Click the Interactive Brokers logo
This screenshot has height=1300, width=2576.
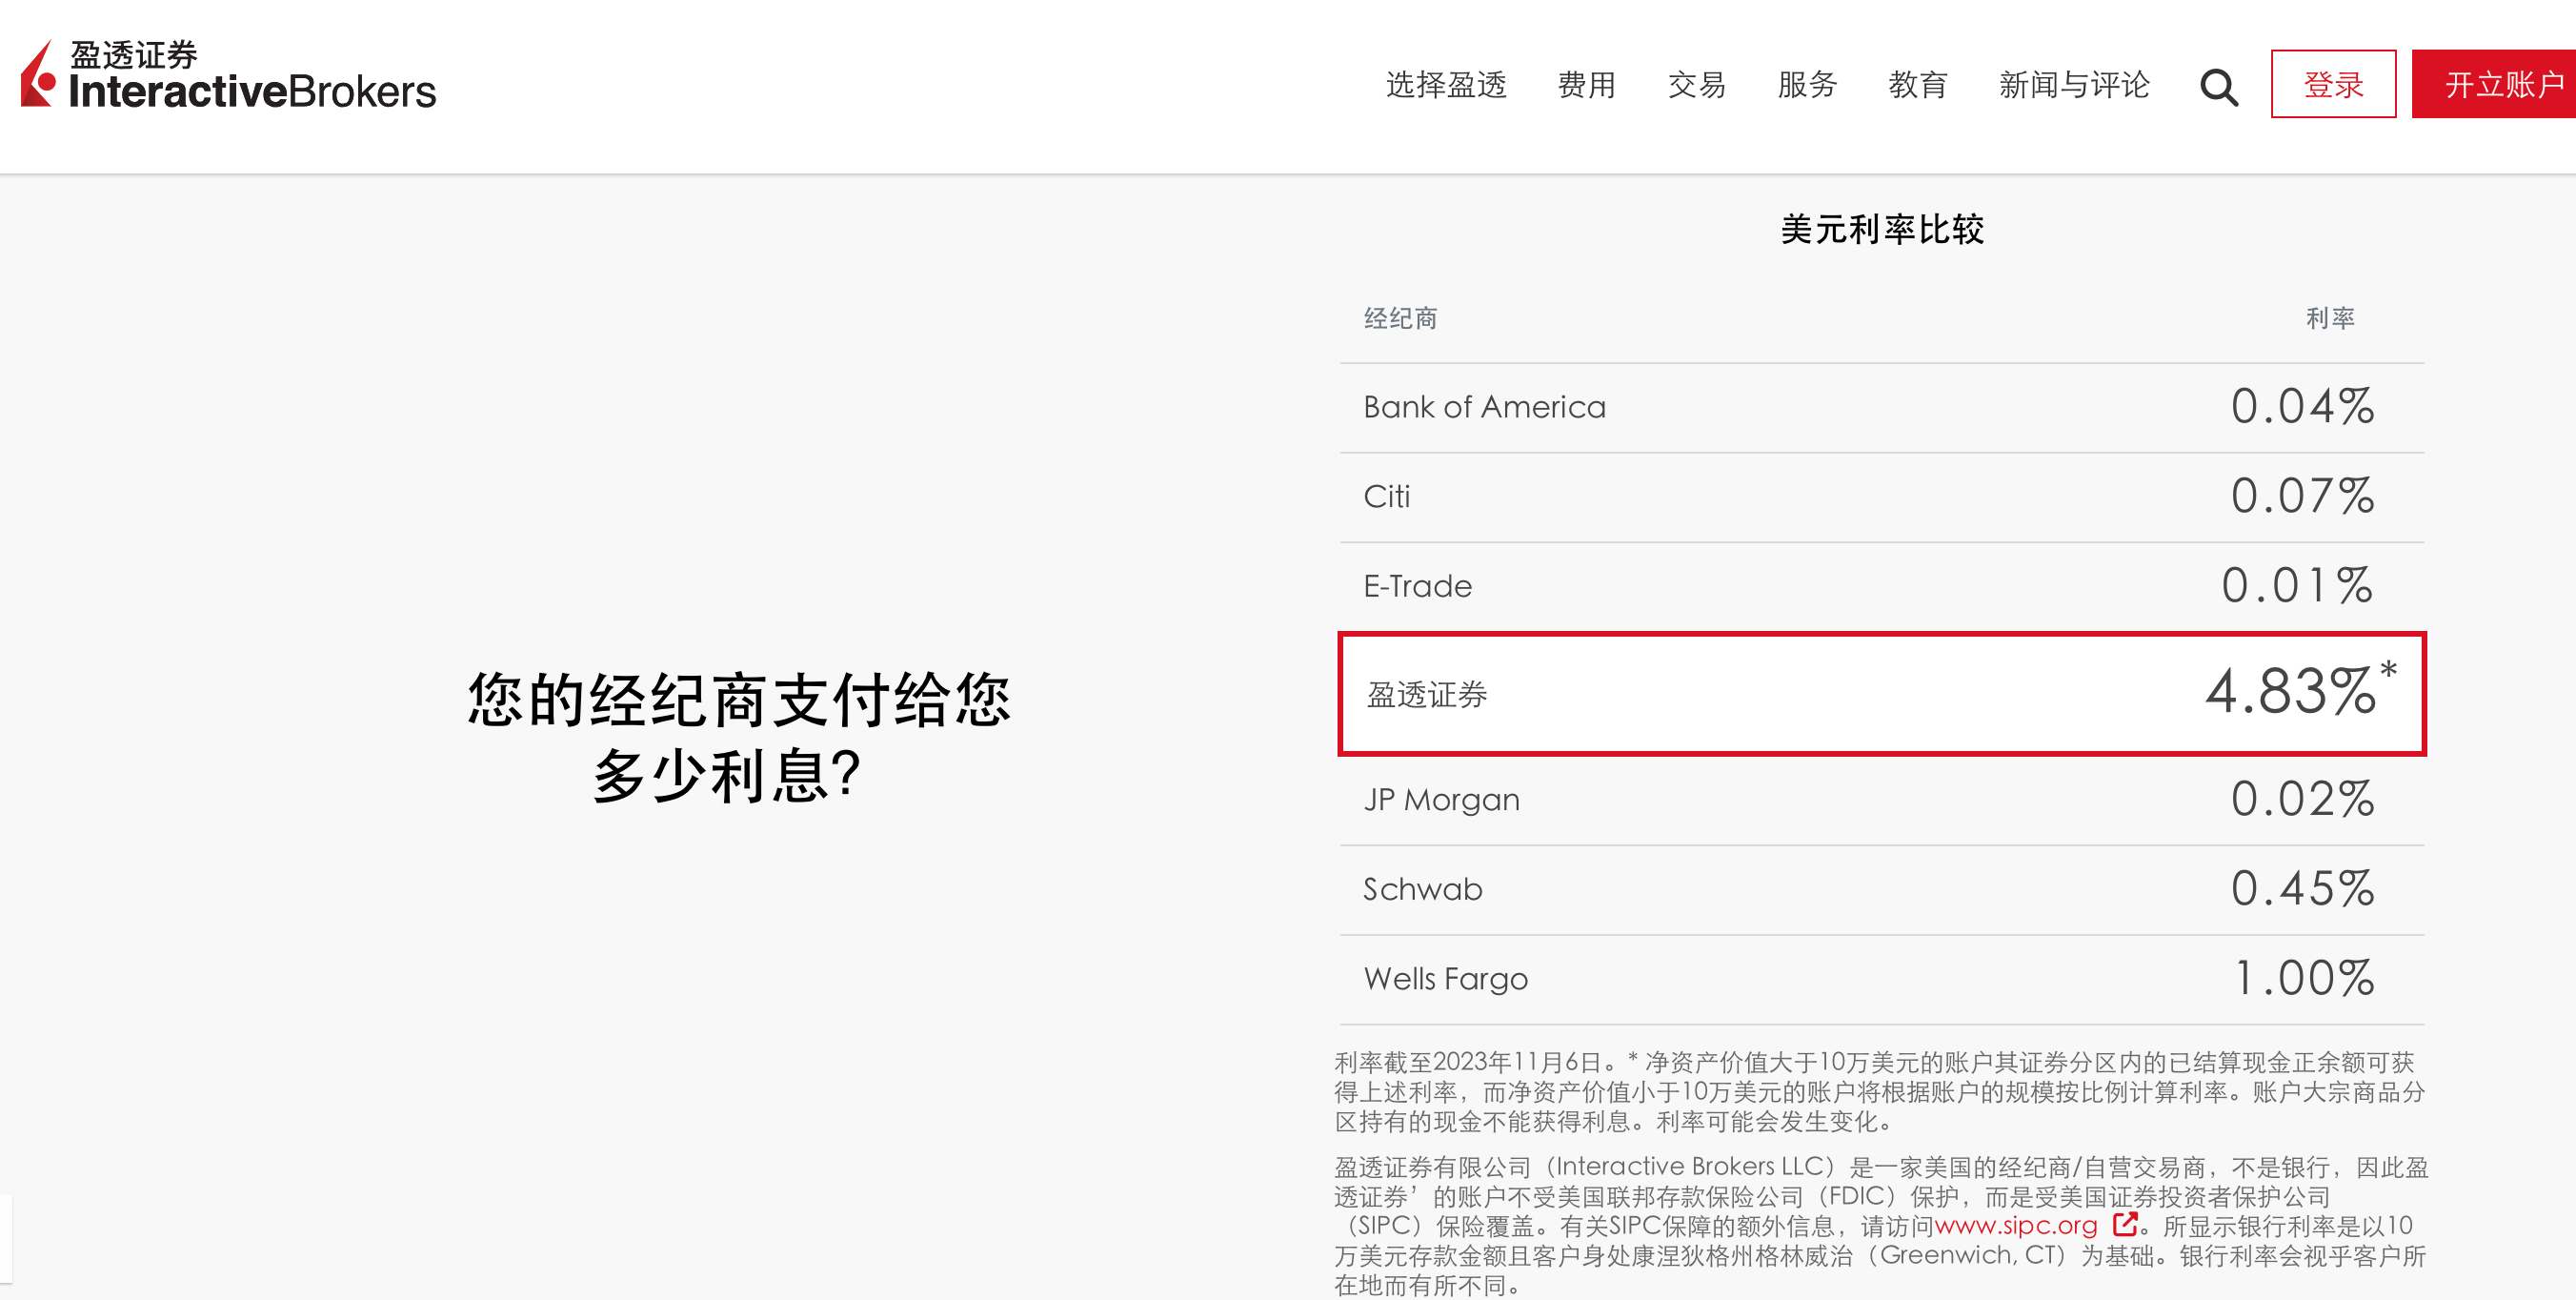pos(228,75)
